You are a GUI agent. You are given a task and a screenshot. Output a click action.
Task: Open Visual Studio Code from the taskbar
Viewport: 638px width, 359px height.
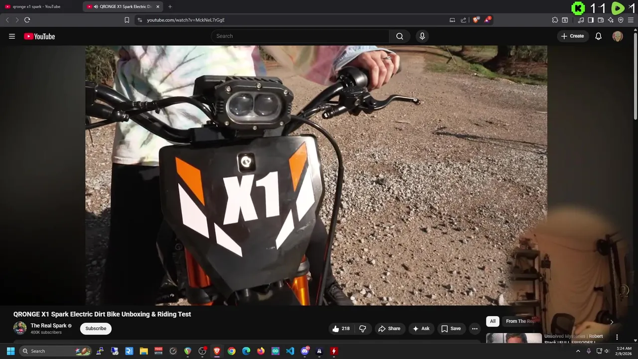coord(290,351)
